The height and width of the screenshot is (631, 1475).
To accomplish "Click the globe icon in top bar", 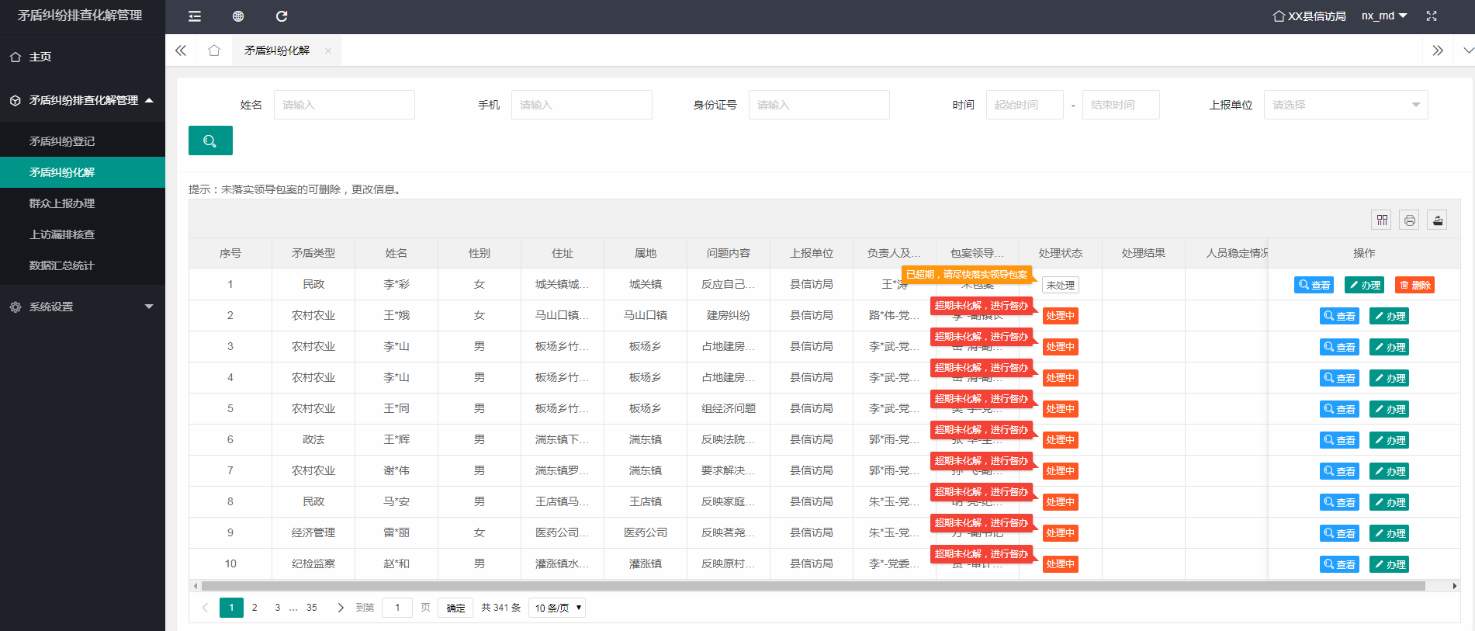I will [x=238, y=16].
